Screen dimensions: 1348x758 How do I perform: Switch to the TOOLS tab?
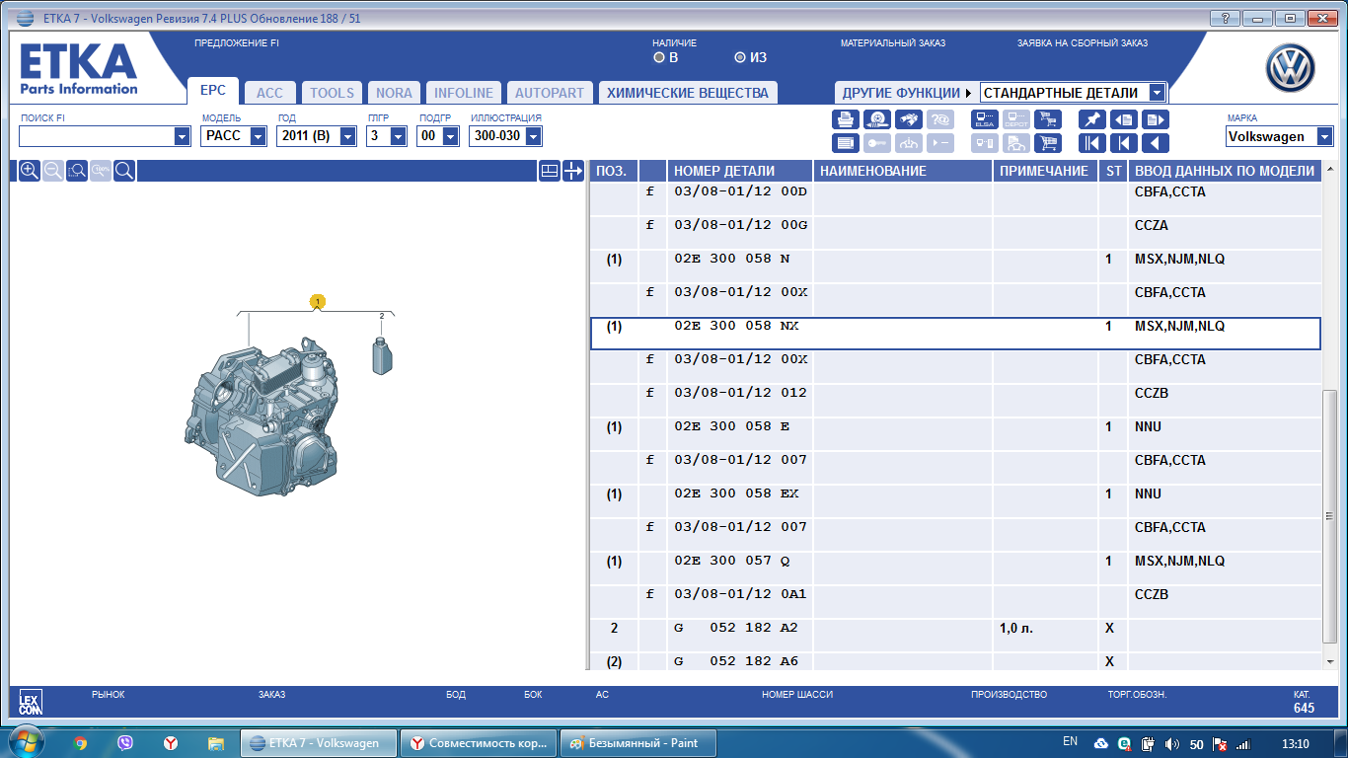click(332, 93)
